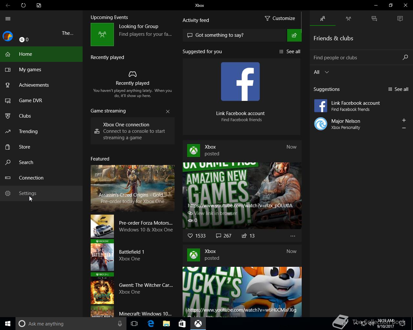Open Connection in the sidebar
The image size is (413, 330).
pyautogui.click(x=41, y=178)
